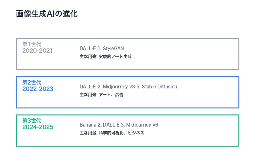Click the Stable Diffusion model name
255x159 pixels.
tap(159, 86)
